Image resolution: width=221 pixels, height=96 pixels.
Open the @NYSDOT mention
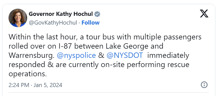pyautogui.click(x=125, y=55)
